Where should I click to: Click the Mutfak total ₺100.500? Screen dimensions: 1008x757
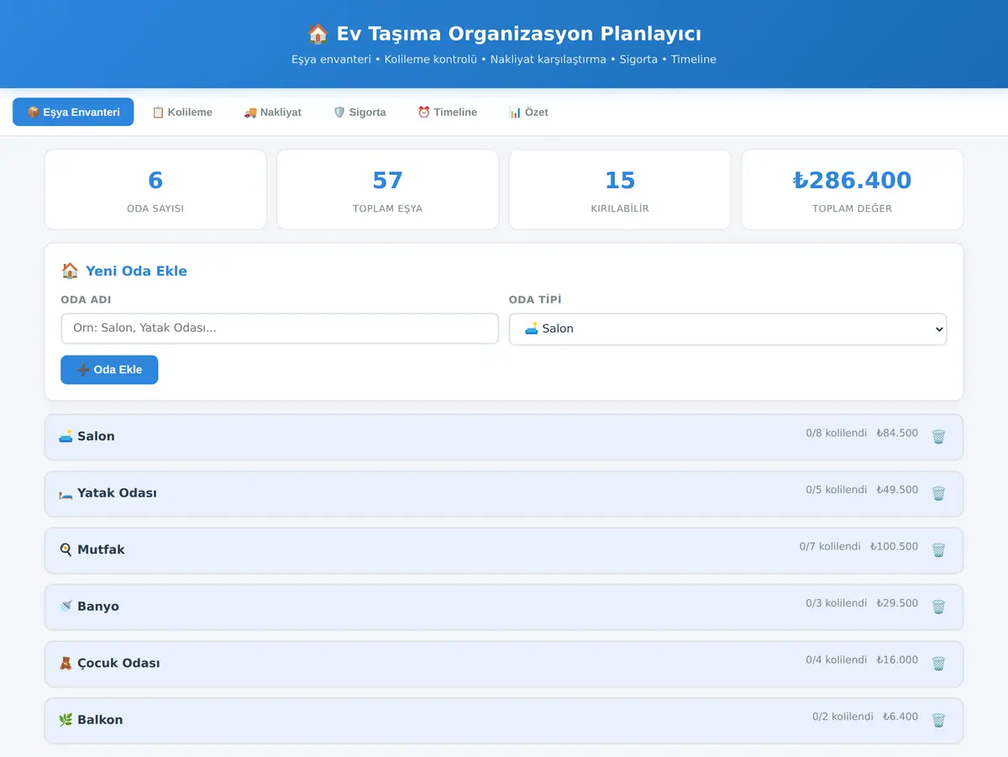pyautogui.click(x=894, y=546)
